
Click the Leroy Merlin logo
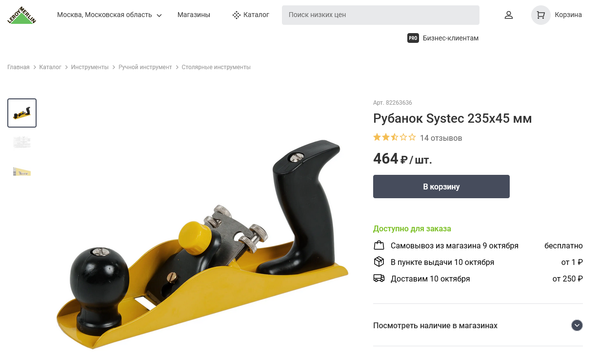point(22,15)
